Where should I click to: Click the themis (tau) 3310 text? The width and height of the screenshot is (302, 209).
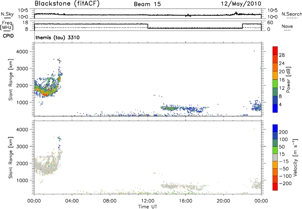[58, 37]
